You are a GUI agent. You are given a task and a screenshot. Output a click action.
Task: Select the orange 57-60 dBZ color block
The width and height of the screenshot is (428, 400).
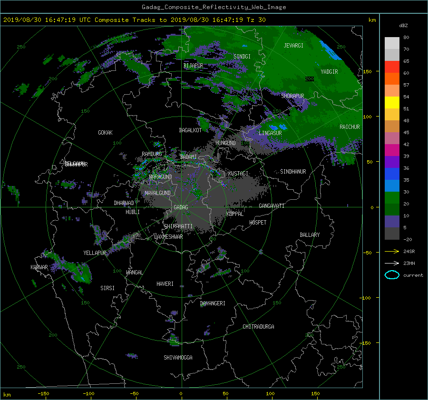pos(392,79)
